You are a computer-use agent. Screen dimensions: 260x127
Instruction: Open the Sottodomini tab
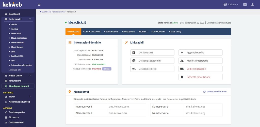click(x=158, y=32)
